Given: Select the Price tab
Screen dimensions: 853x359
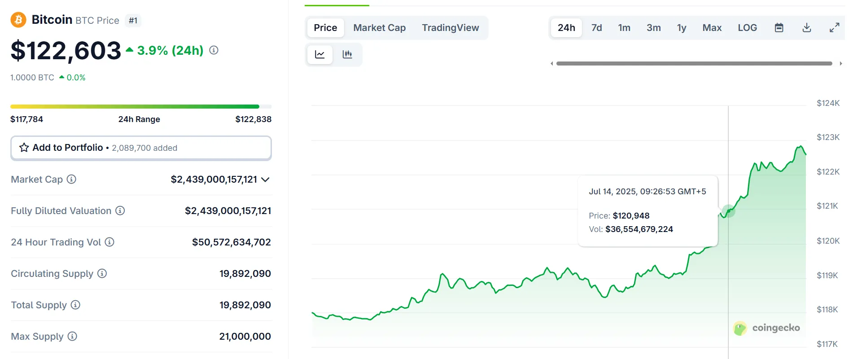Looking at the screenshot, I should tap(325, 28).
